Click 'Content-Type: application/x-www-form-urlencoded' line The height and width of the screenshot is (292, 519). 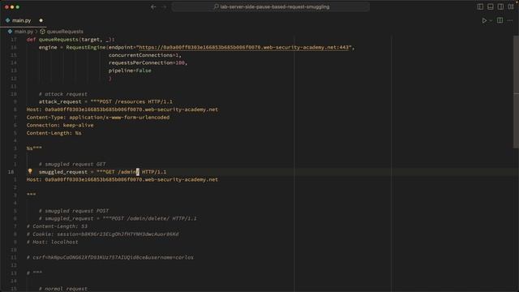click(98, 117)
